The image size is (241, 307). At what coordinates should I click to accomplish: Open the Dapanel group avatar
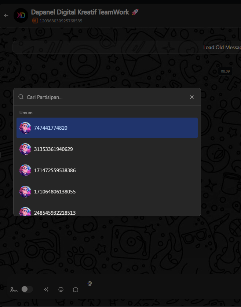(x=21, y=15)
